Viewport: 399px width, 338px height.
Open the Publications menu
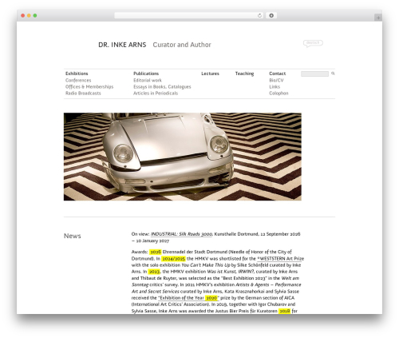point(146,74)
